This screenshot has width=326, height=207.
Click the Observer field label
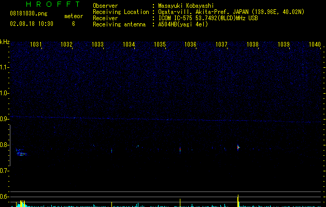click(105, 6)
